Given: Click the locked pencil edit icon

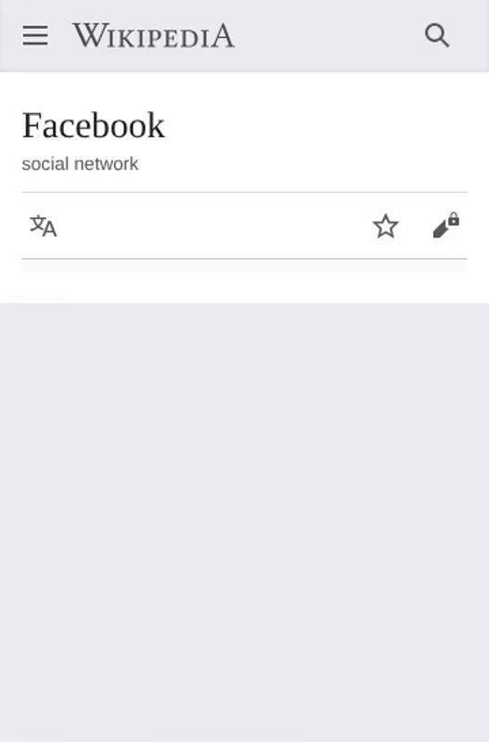Looking at the screenshot, I should [445, 225].
